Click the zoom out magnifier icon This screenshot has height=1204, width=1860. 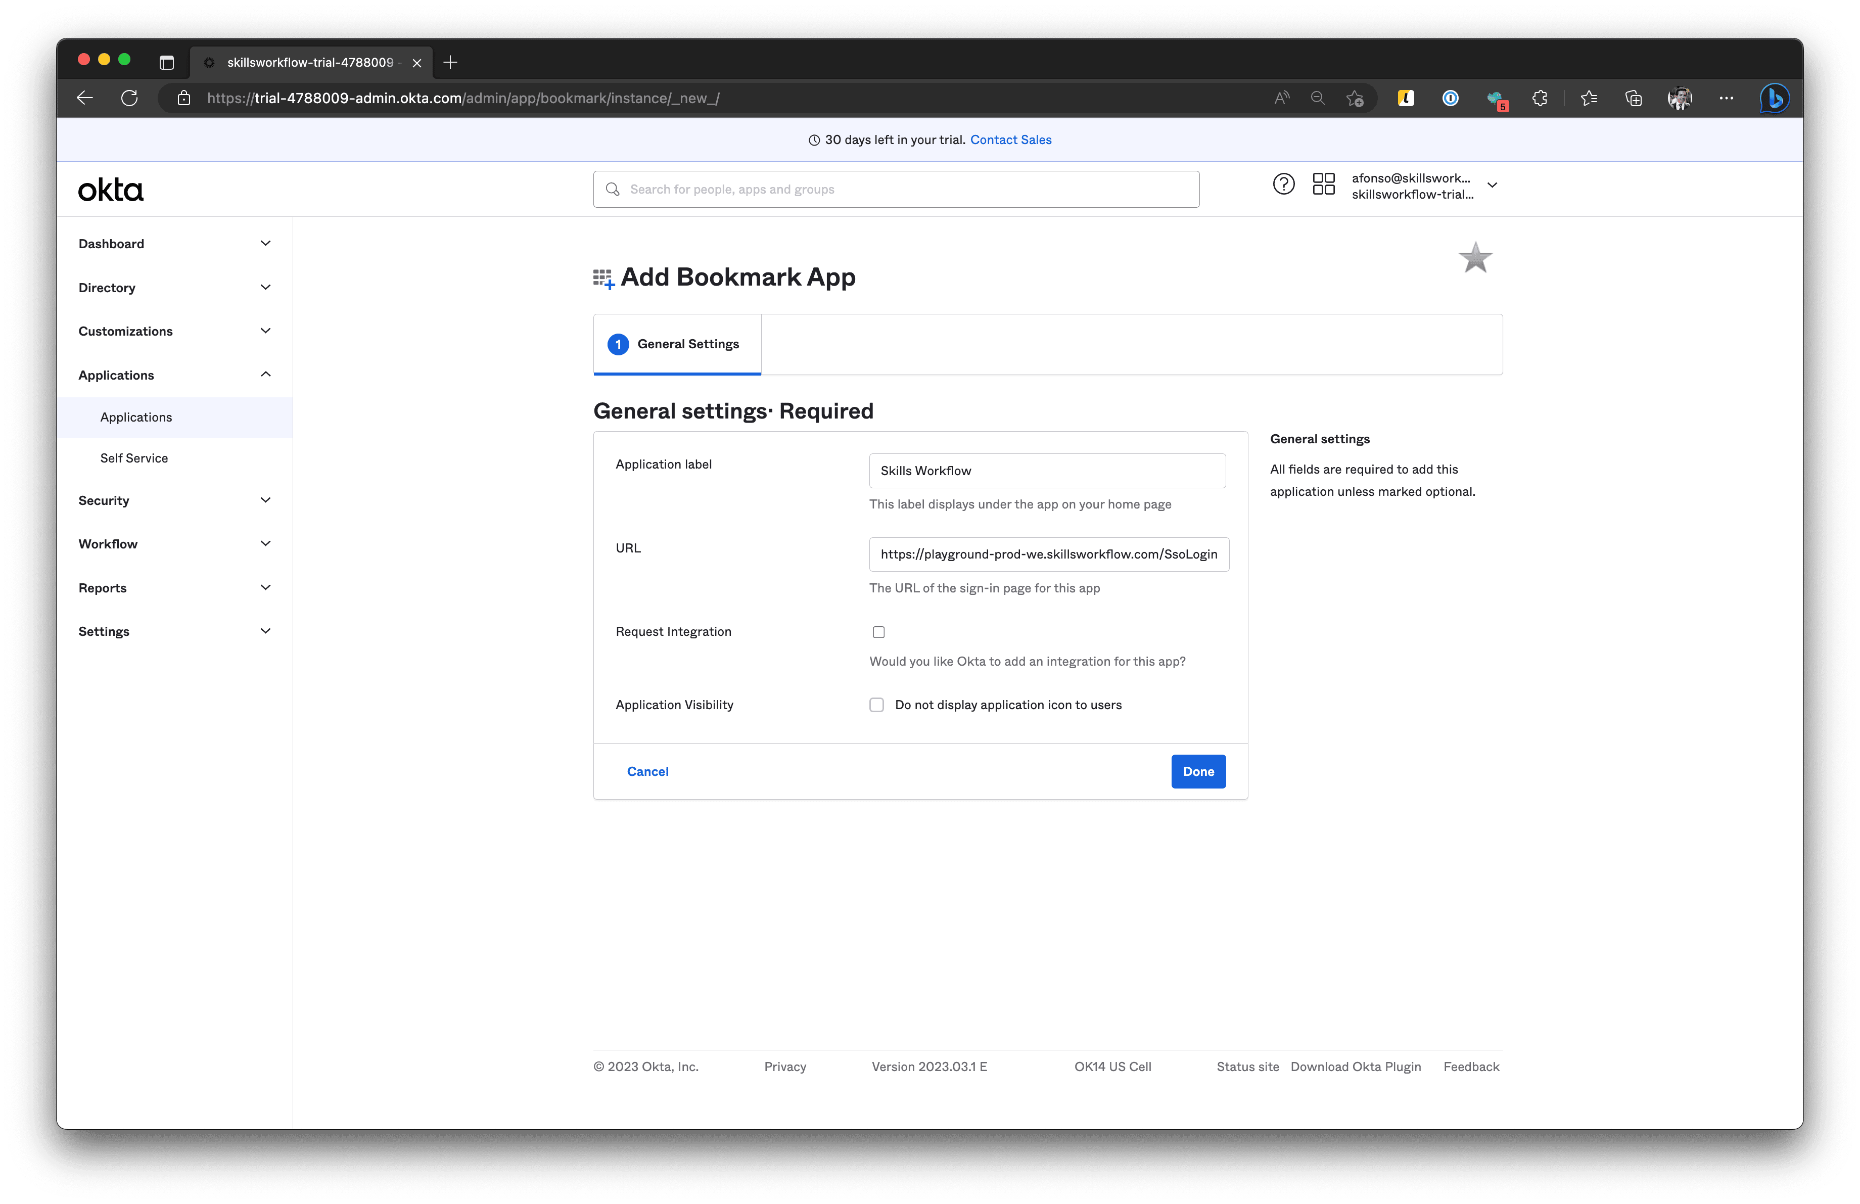tap(1318, 98)
